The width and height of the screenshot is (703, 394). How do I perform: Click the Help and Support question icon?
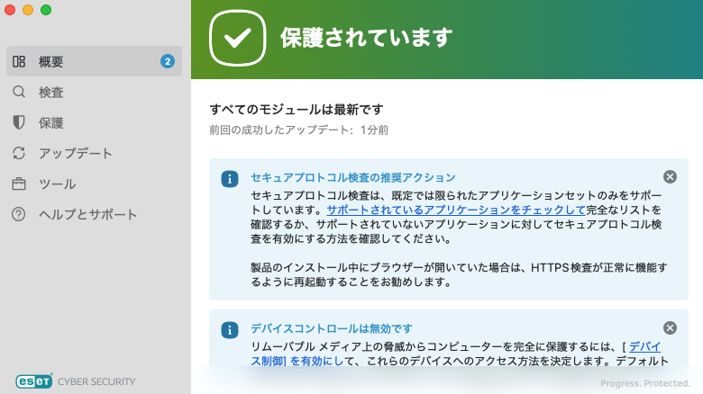click(x=18, y=214)
